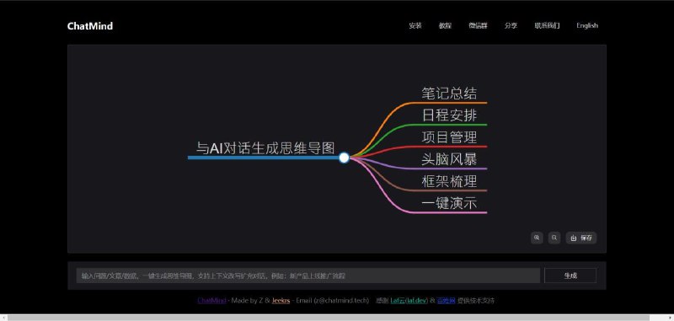
Task: Zoom out of the mind map
Action: pyautogui.click(x=554, y=238)
